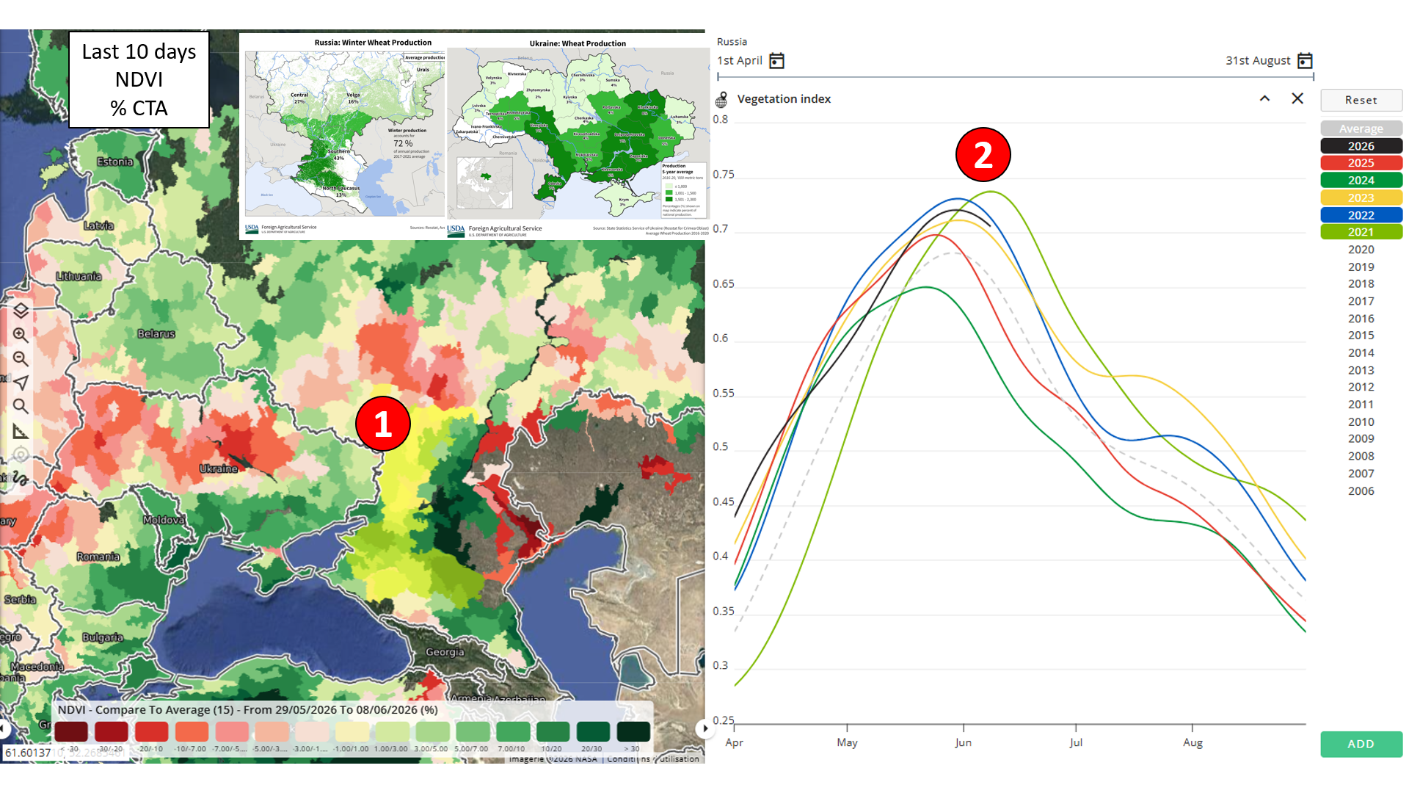Enable the 2015 series

click(1361, 335)
